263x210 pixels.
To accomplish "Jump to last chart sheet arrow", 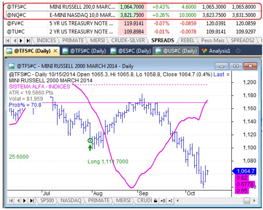I will click(x=32, y=201).
